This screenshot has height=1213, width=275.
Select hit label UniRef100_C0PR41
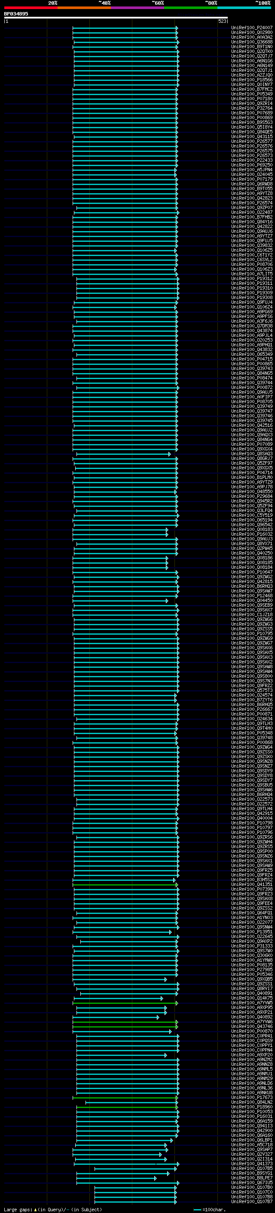(252, 1036)
